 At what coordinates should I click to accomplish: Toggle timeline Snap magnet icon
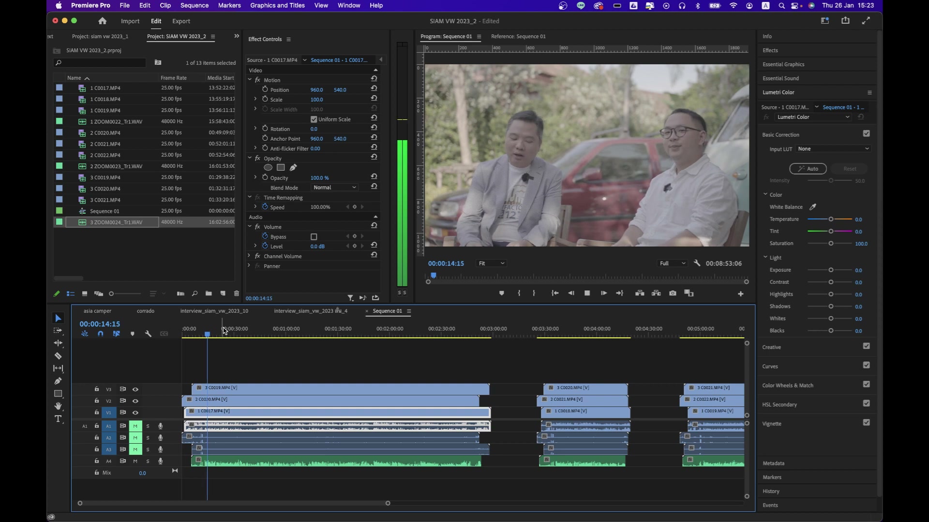[x=100, y=333]
